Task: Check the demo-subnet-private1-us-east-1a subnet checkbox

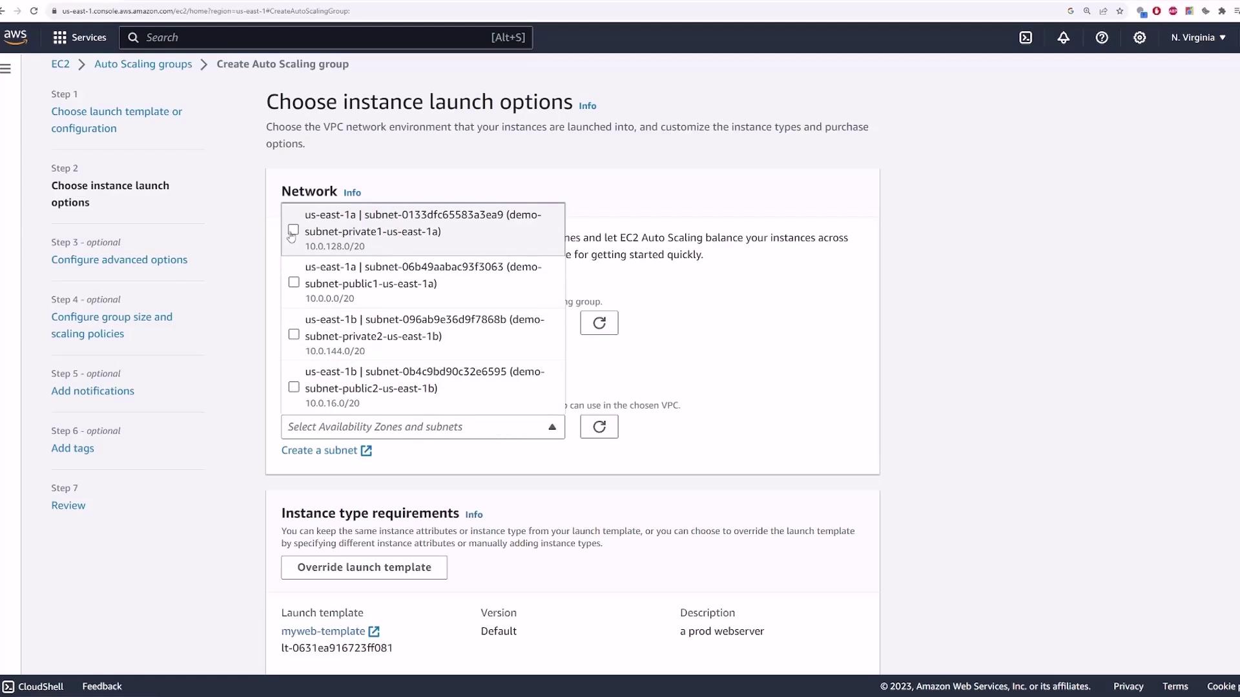Action: coord(294,229)
